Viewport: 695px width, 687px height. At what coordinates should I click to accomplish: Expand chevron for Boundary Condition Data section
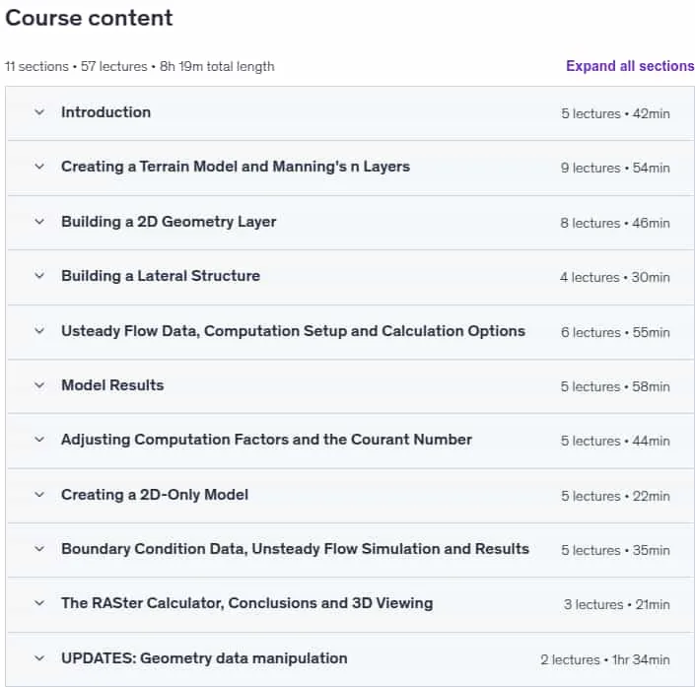click(x=39, y=549)
